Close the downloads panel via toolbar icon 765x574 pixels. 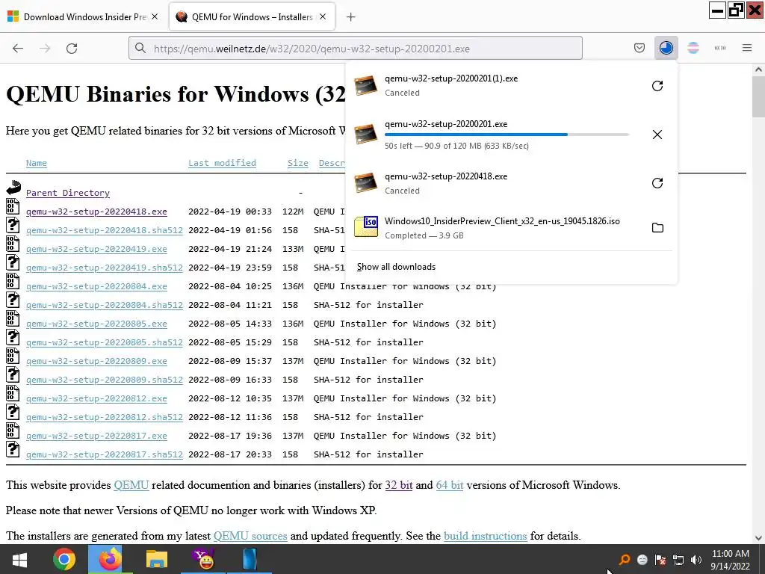(x=666, y=48)
